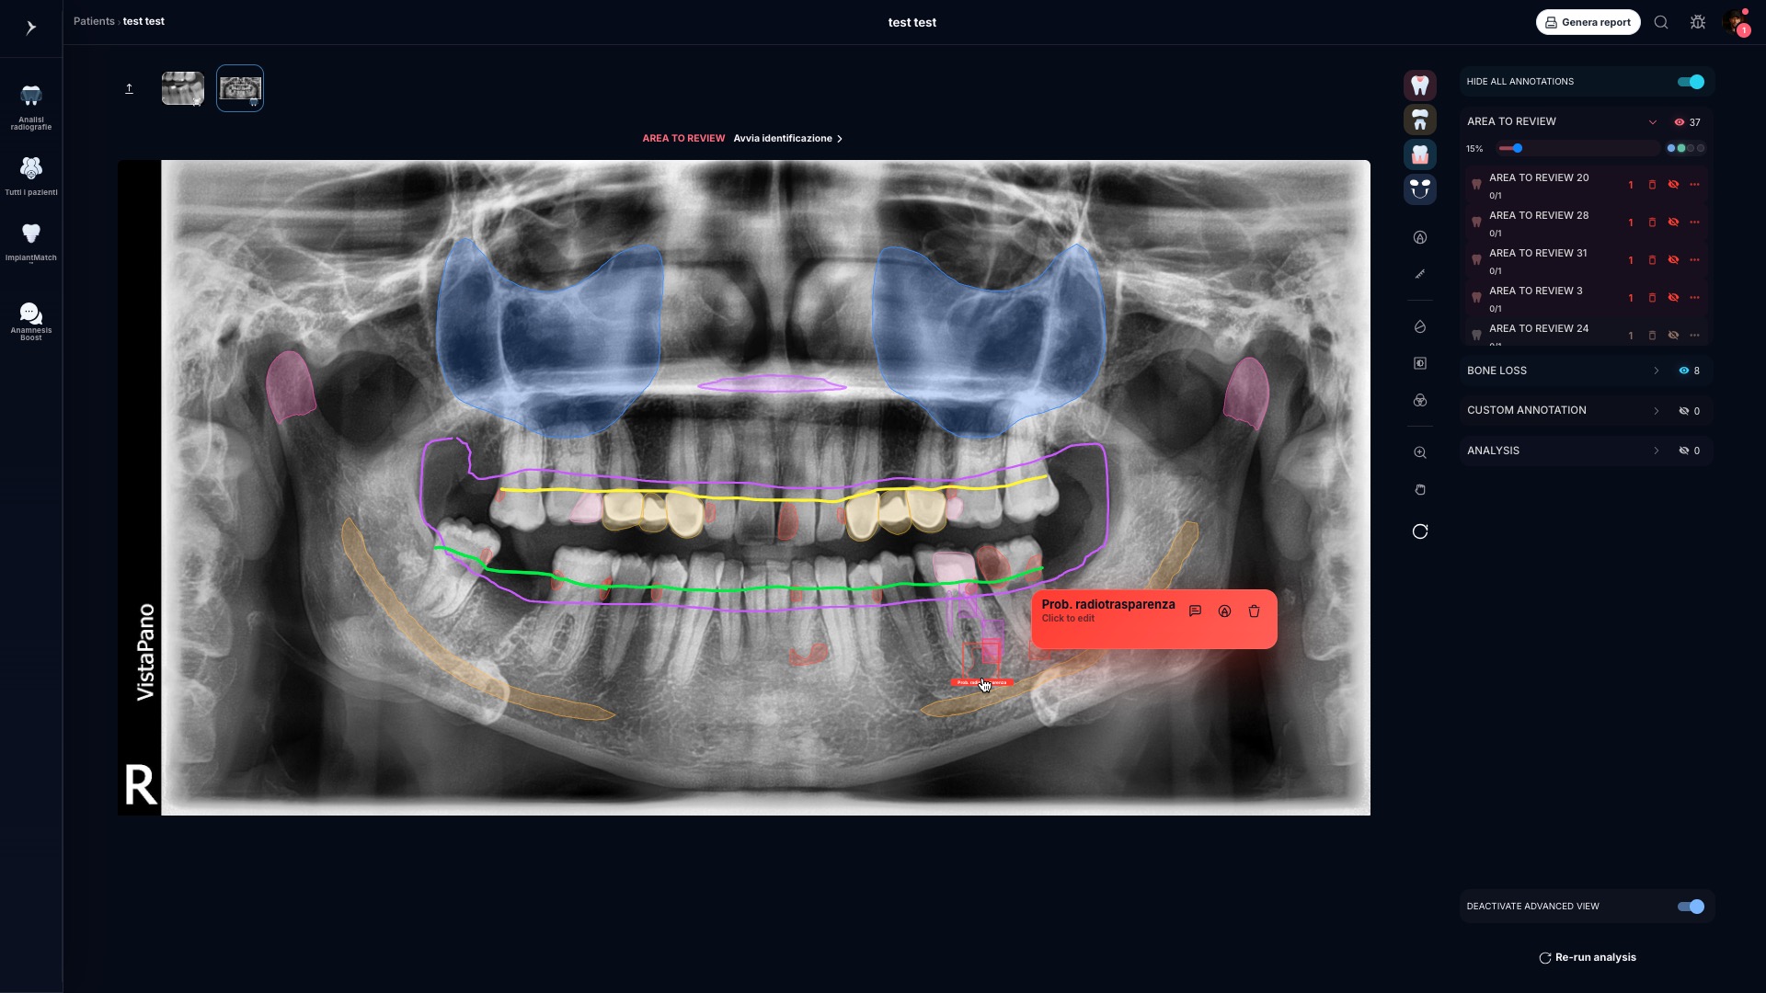Open Anamnesis Boost in the sidebar
This screenshot has height=993, width=1766.
(31, 322)
